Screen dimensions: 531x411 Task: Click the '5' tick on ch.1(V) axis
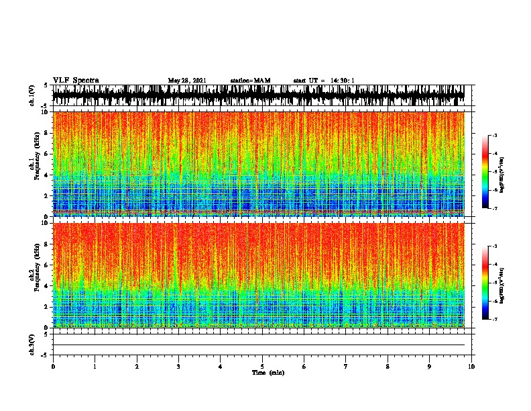pyautogui.click(x=46, y=85)
